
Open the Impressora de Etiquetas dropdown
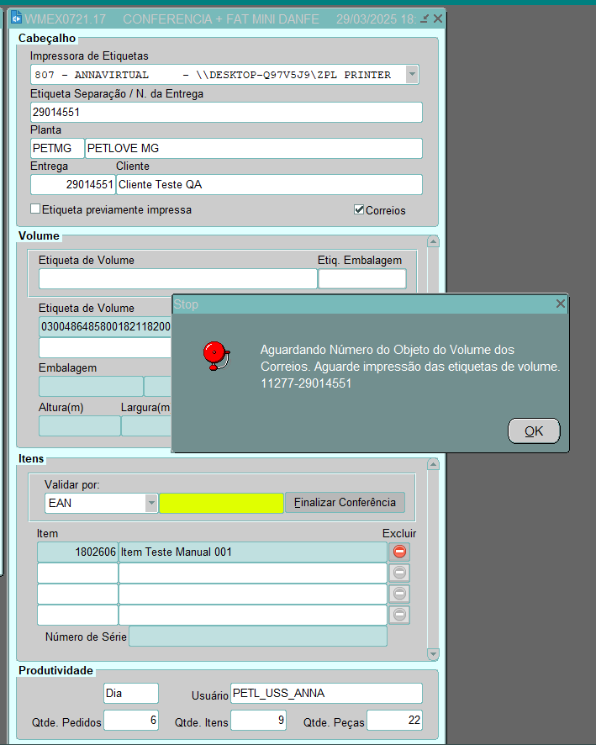[411, 75]
